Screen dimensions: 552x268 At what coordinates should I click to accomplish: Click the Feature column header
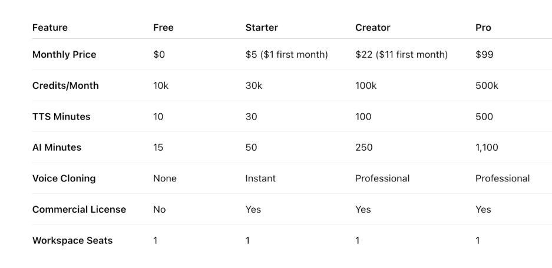click(49, 28)
